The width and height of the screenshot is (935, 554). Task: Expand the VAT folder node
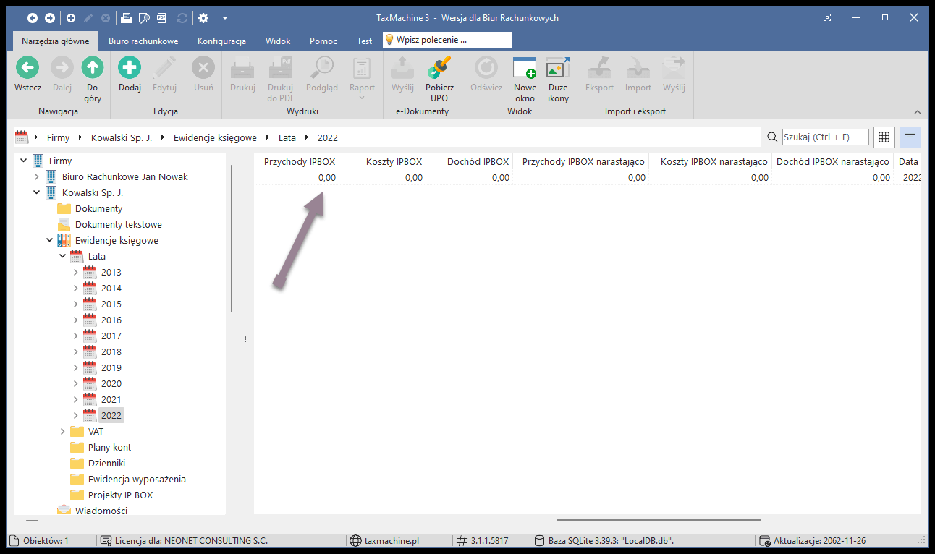click(x=63, y=432)
